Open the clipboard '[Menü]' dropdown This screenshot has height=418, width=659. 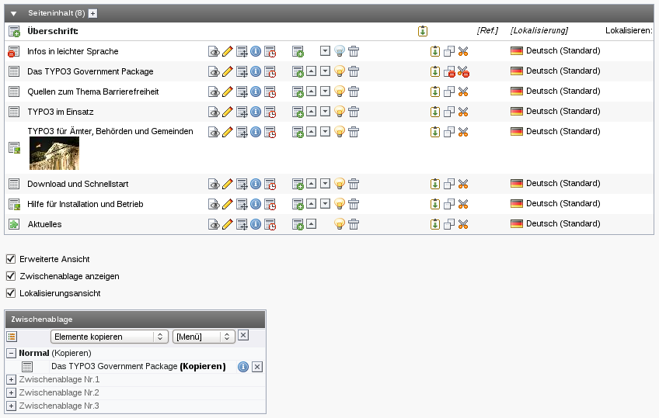[204, 337]
